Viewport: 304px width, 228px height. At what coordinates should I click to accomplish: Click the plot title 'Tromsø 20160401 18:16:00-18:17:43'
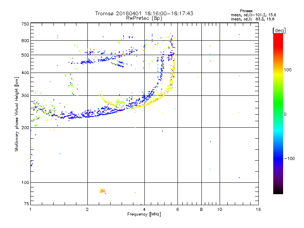coord(144,13)
